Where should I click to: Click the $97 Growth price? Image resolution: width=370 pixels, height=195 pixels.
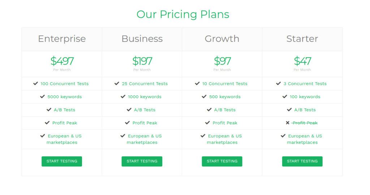(222, 61)
